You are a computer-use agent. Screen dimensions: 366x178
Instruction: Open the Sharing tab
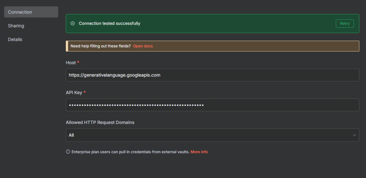[16, 26]
